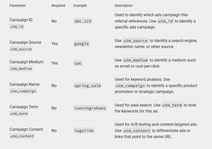Click the Campaign Name parameter name
212x149 pixels.
(25, 84)
